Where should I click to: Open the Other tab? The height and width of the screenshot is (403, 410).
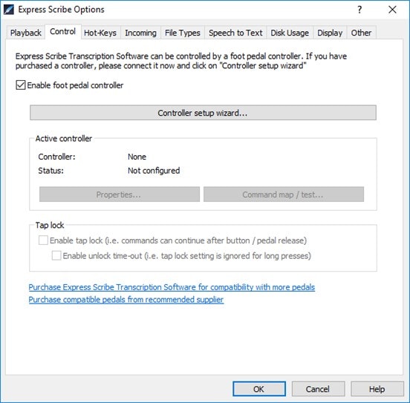coord(361,33)
